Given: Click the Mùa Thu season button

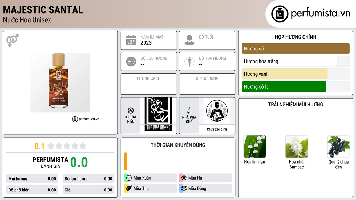Looking at the screenshot, I should [x=151, y=188].
